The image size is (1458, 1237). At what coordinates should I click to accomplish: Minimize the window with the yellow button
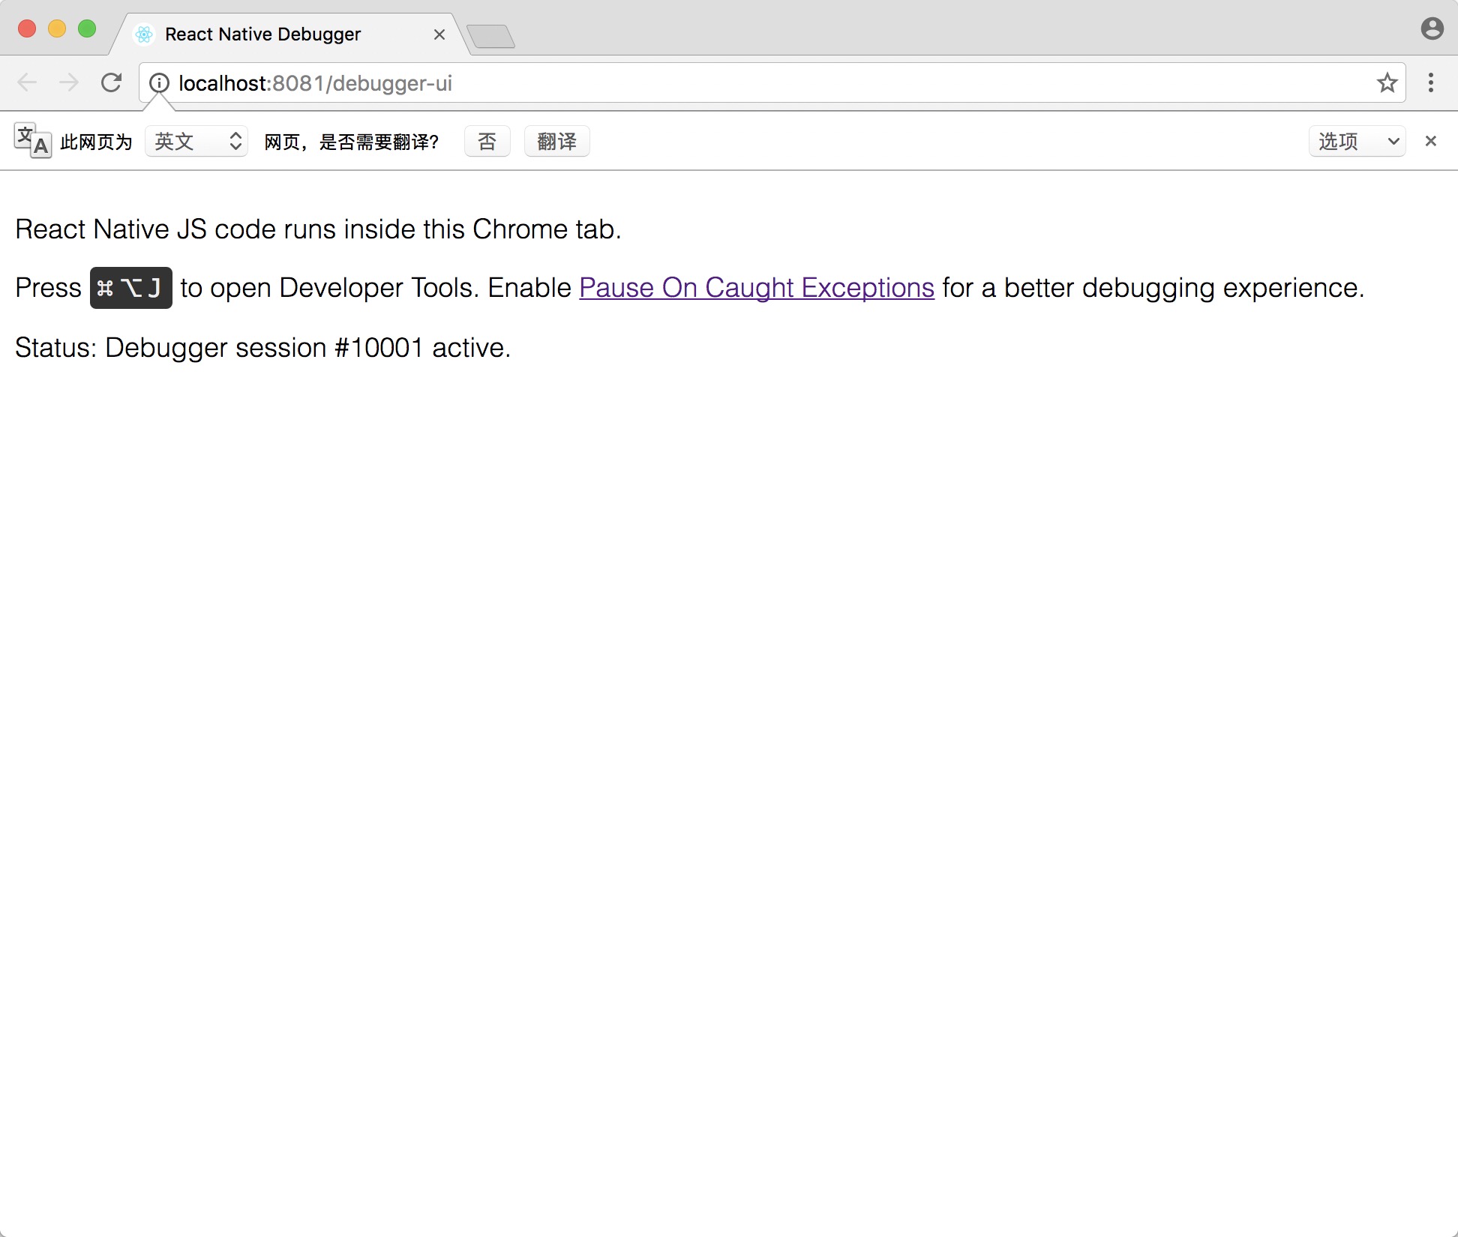(57, 29)
